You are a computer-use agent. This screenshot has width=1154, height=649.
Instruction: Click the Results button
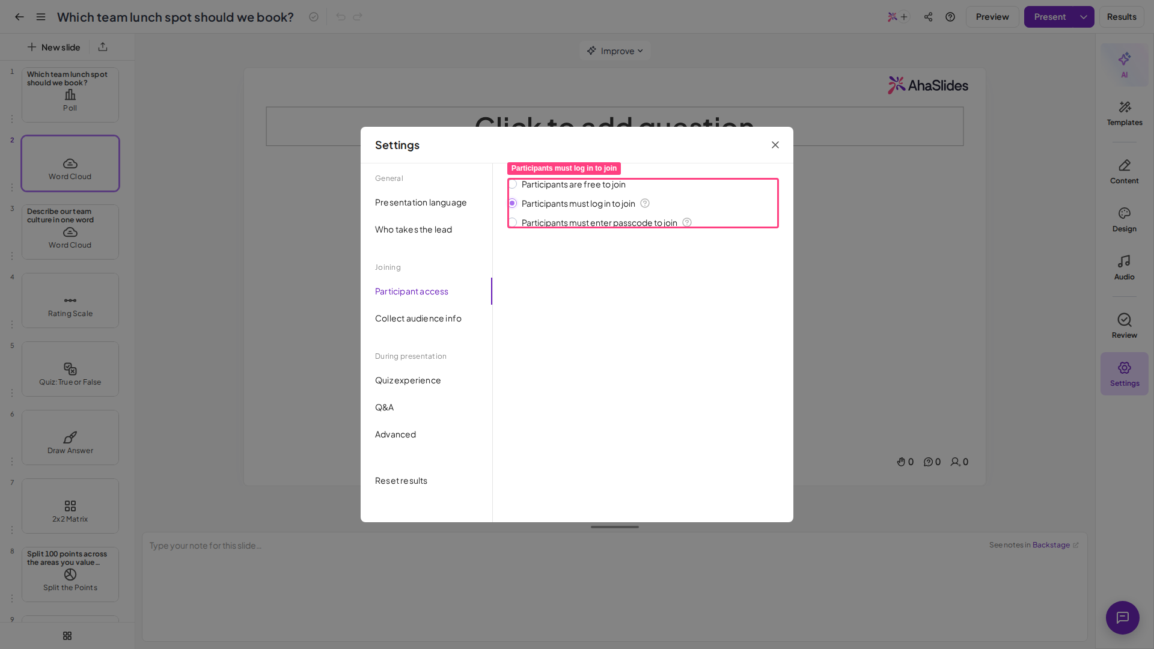pos(1122,17)
